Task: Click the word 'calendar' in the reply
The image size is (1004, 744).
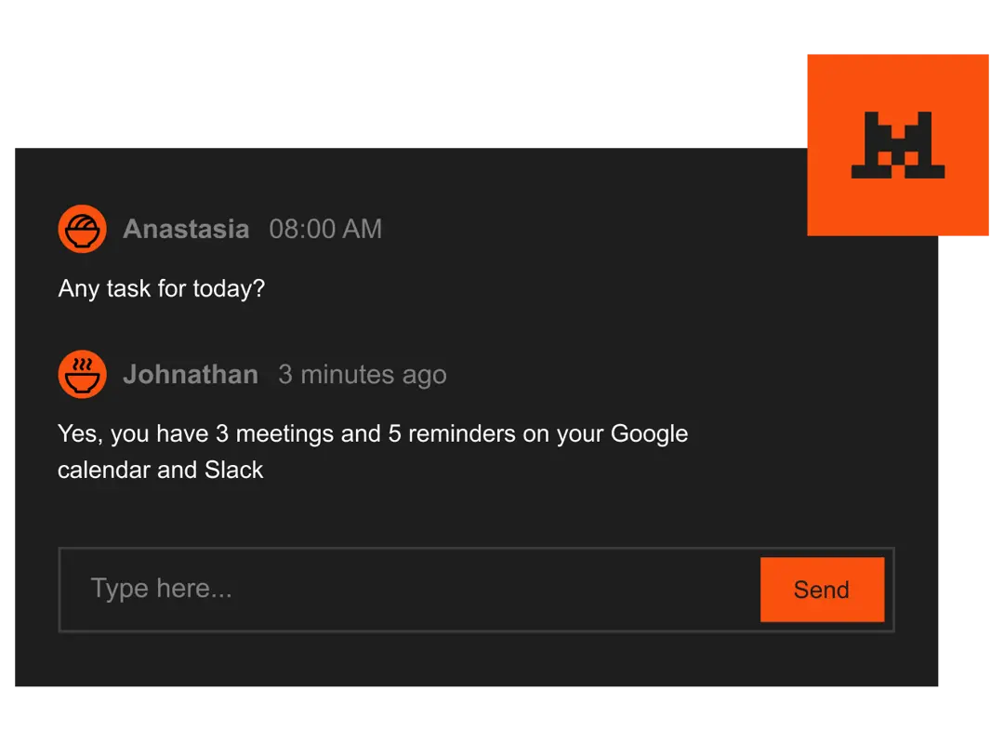Action: 103,470
